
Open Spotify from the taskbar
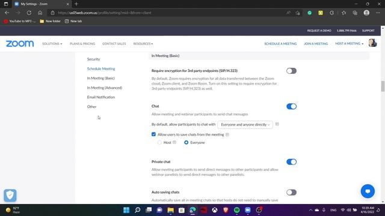point(236,210)
